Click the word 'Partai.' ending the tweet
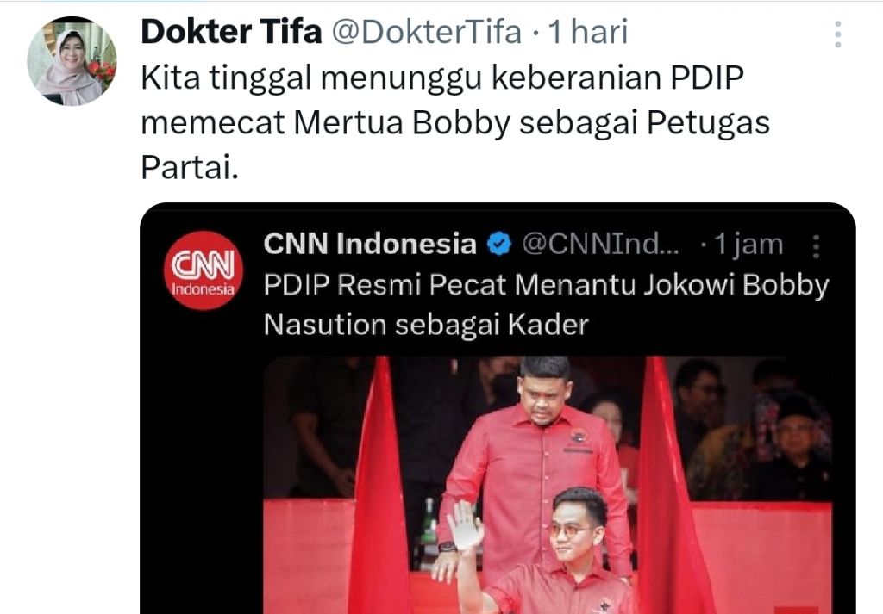883x614 pixels. point(190,168)
